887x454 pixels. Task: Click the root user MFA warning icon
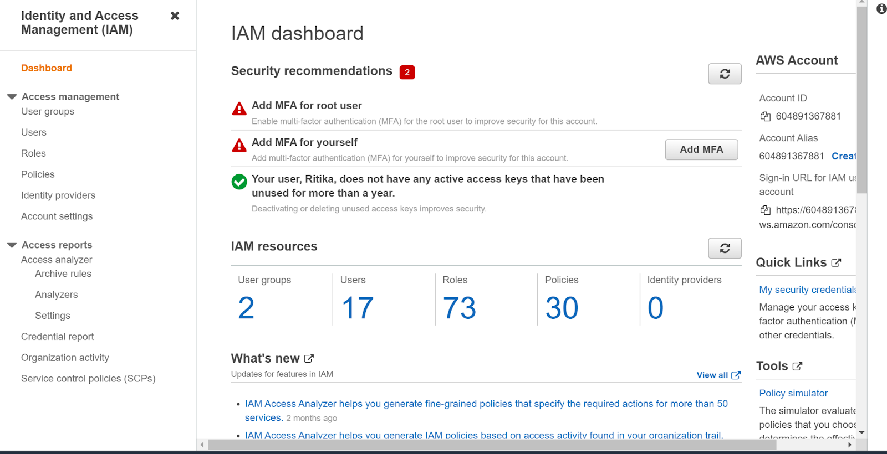pos(239,109)
